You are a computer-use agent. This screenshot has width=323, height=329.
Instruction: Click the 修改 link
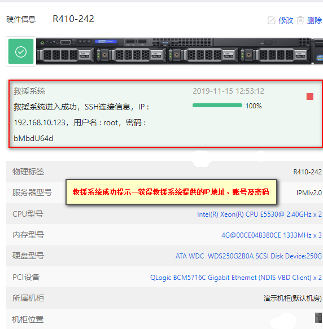pyautogui.click(x=286, y=20)
